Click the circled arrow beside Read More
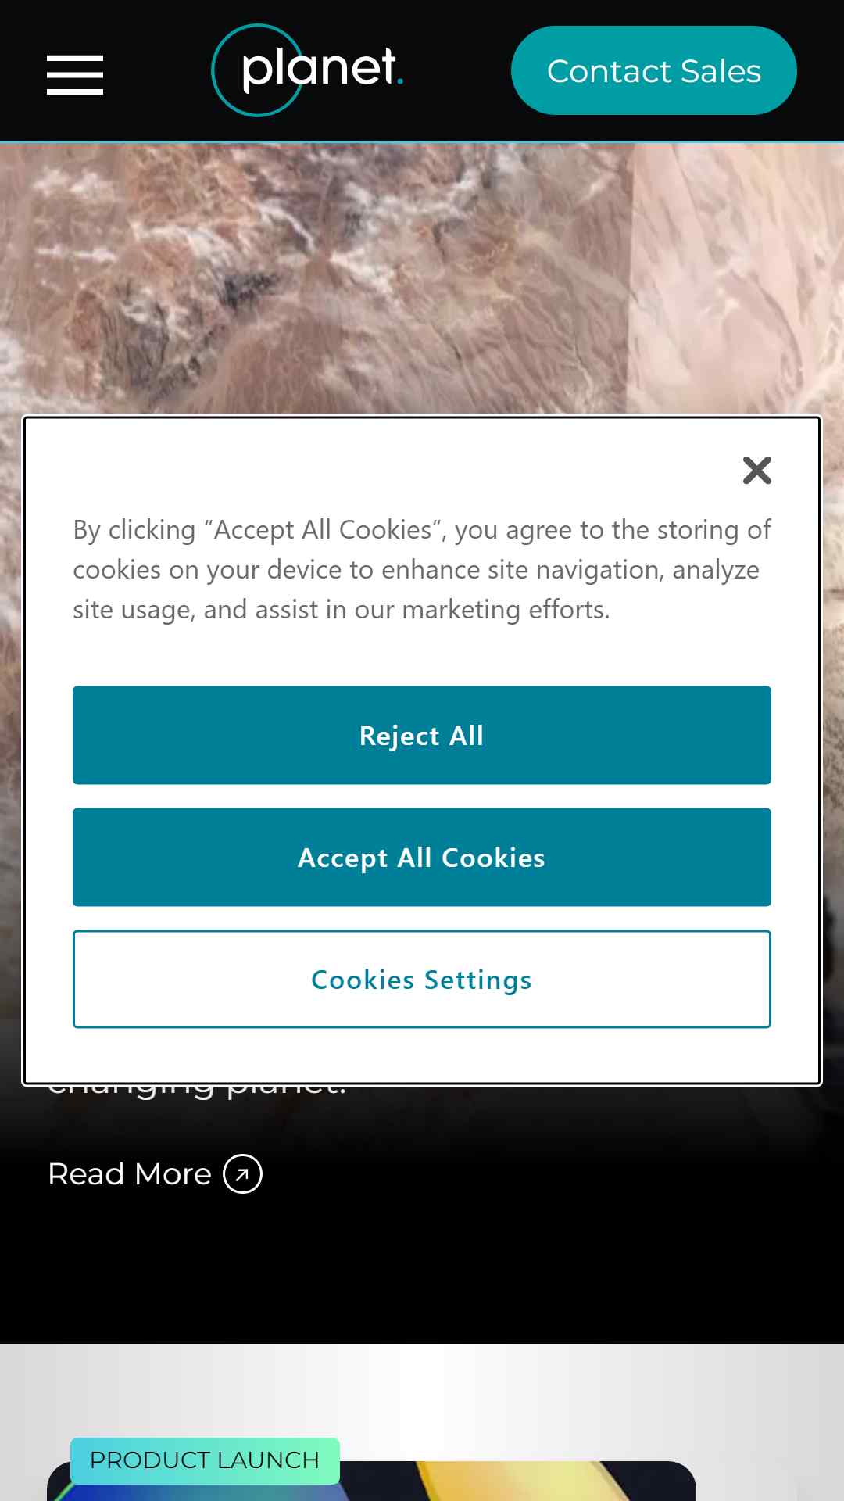 (242, 1174)
